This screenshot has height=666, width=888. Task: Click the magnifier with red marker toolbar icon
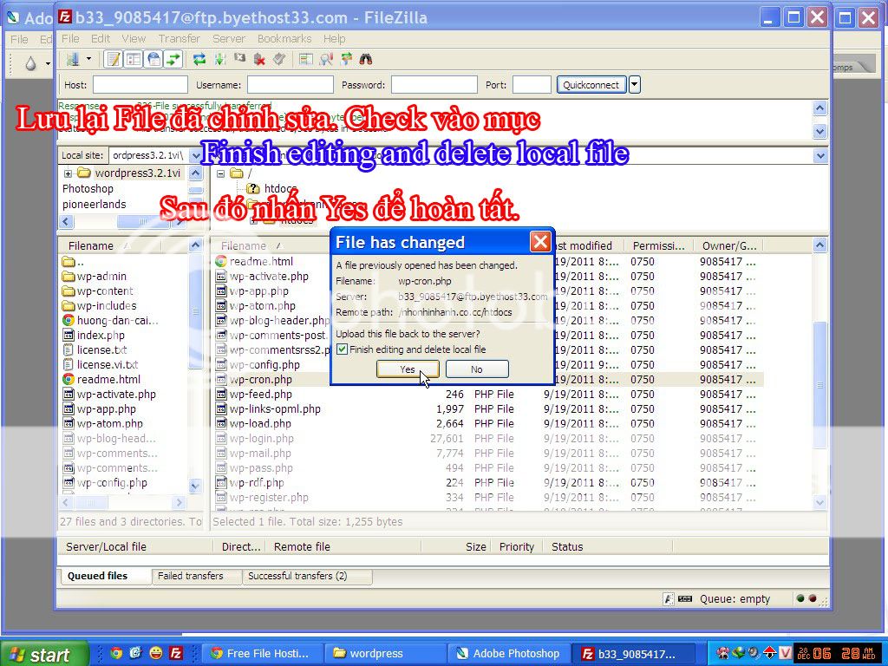point(326,59)
